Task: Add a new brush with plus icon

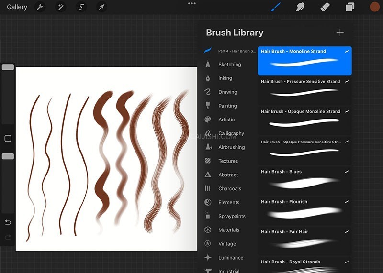Action: pos(340,32)
